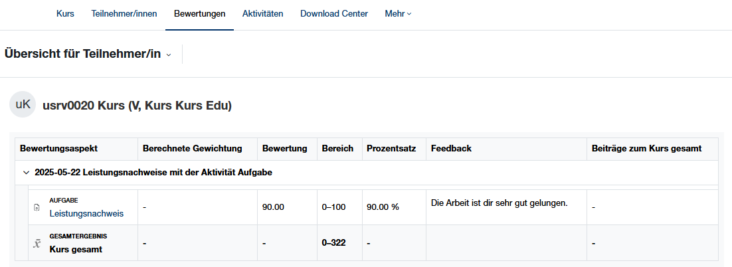Image resolution: width=732 pixels, height=267 pixels.
Task: Open the Teilnehmer/innen tab
Action: 124,13
